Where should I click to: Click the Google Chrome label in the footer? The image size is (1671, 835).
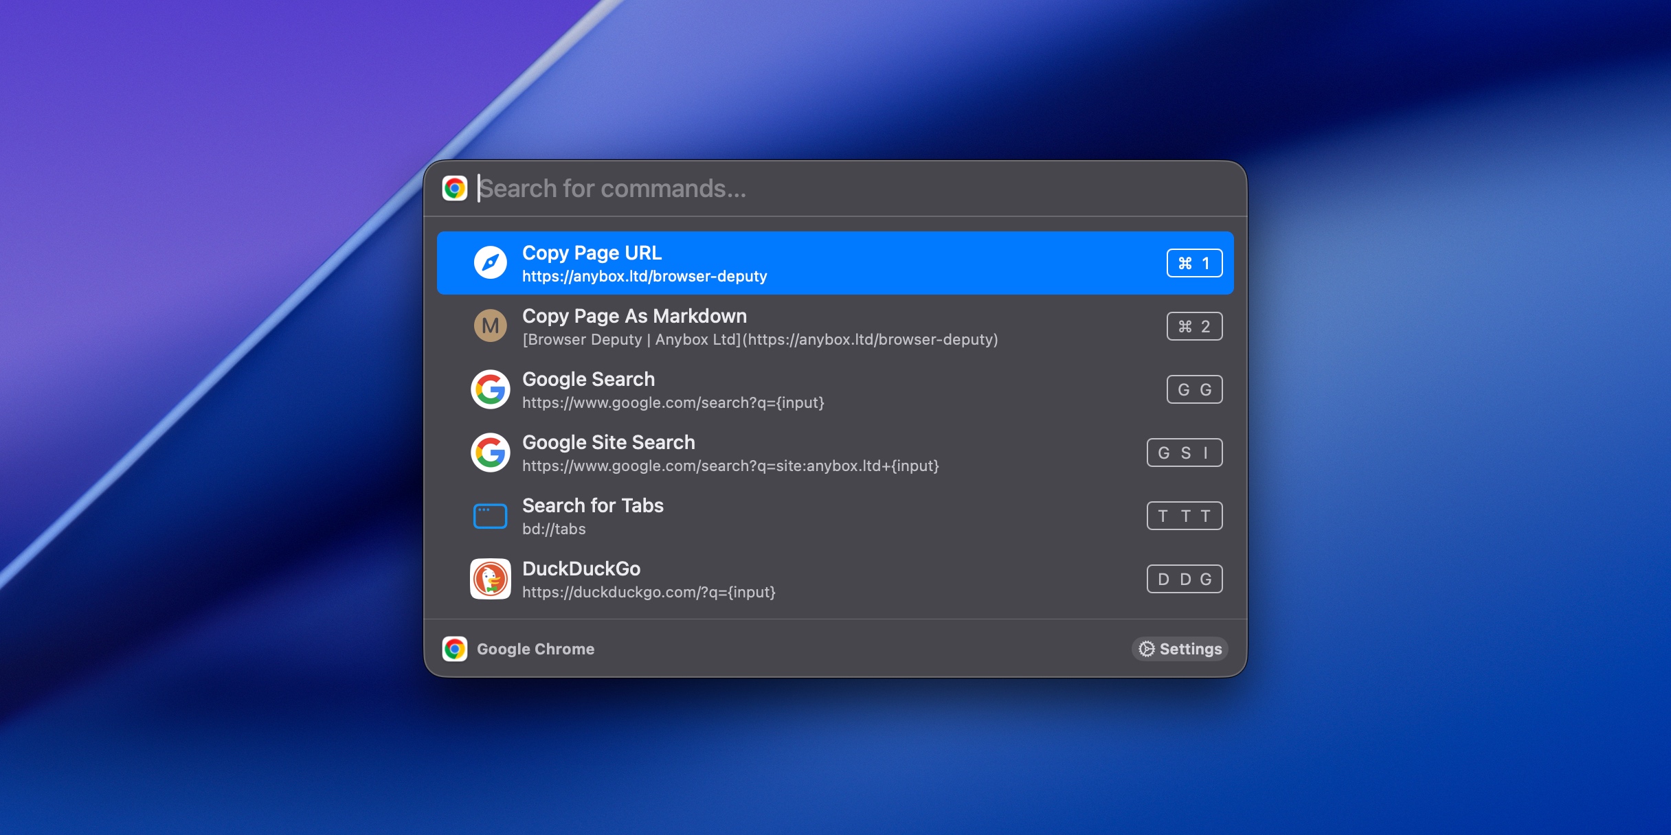coord(536,648)
